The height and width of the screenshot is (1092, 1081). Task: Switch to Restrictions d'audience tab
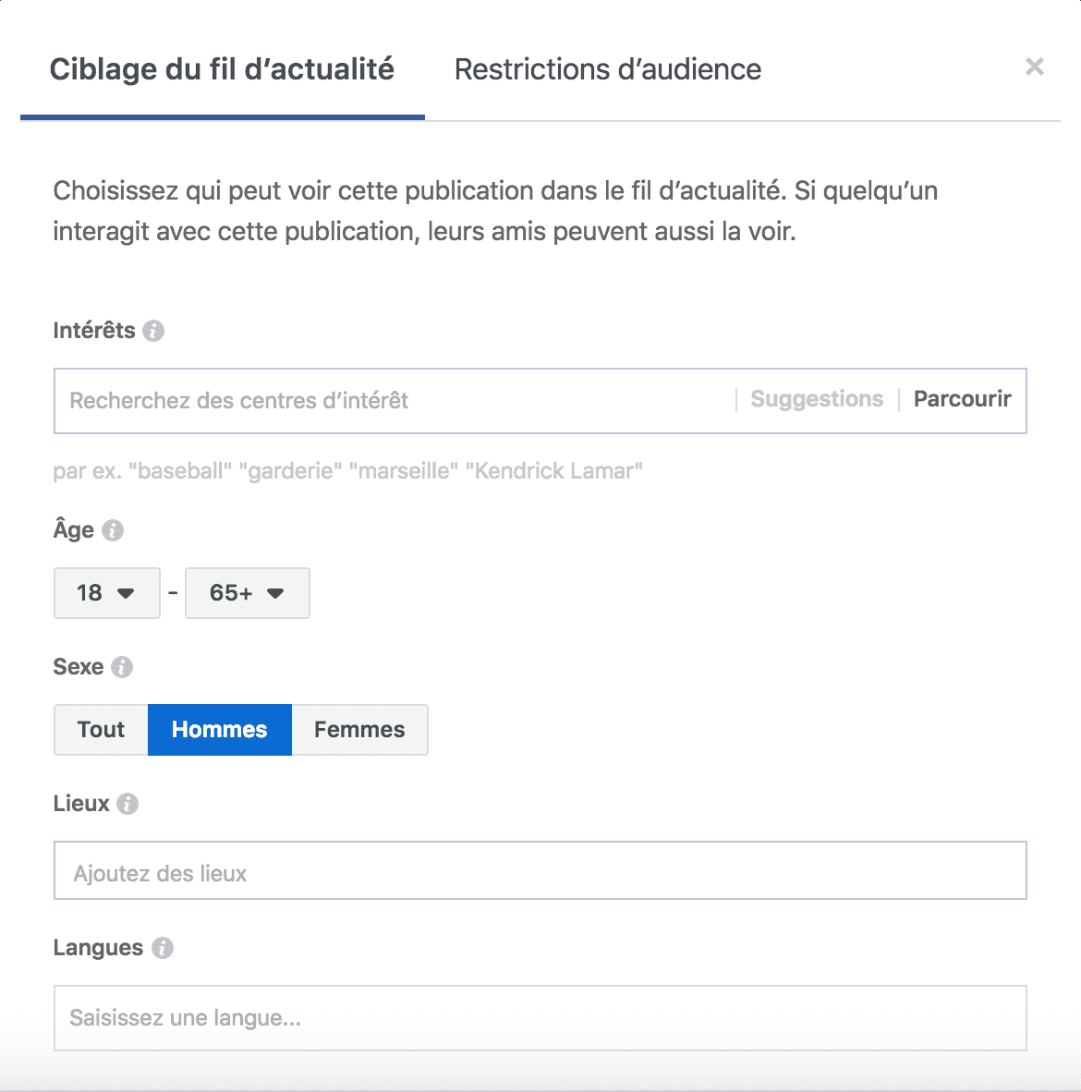click(608, 69)
